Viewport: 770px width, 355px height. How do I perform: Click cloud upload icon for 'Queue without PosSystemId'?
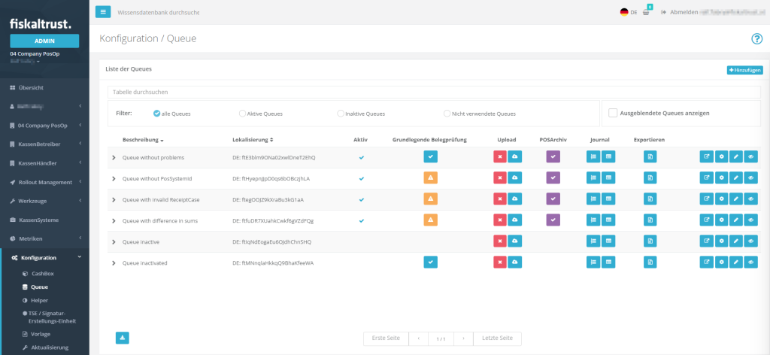point(514,178)
